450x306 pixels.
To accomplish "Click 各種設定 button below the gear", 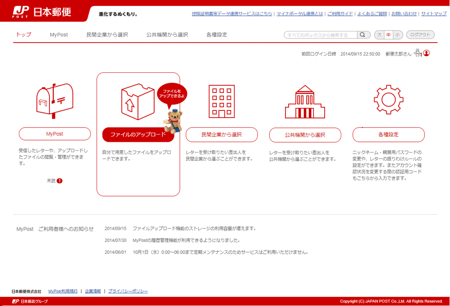I will pyautogui.click(x=388, y=135).
